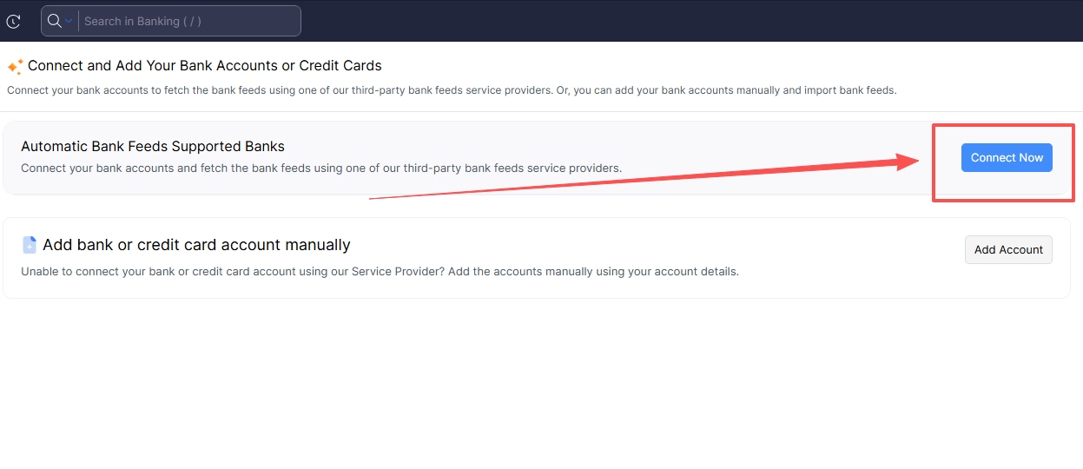Open the recent activity clock icon
The height and width of the screenshot is (469, 1083).
13,21
